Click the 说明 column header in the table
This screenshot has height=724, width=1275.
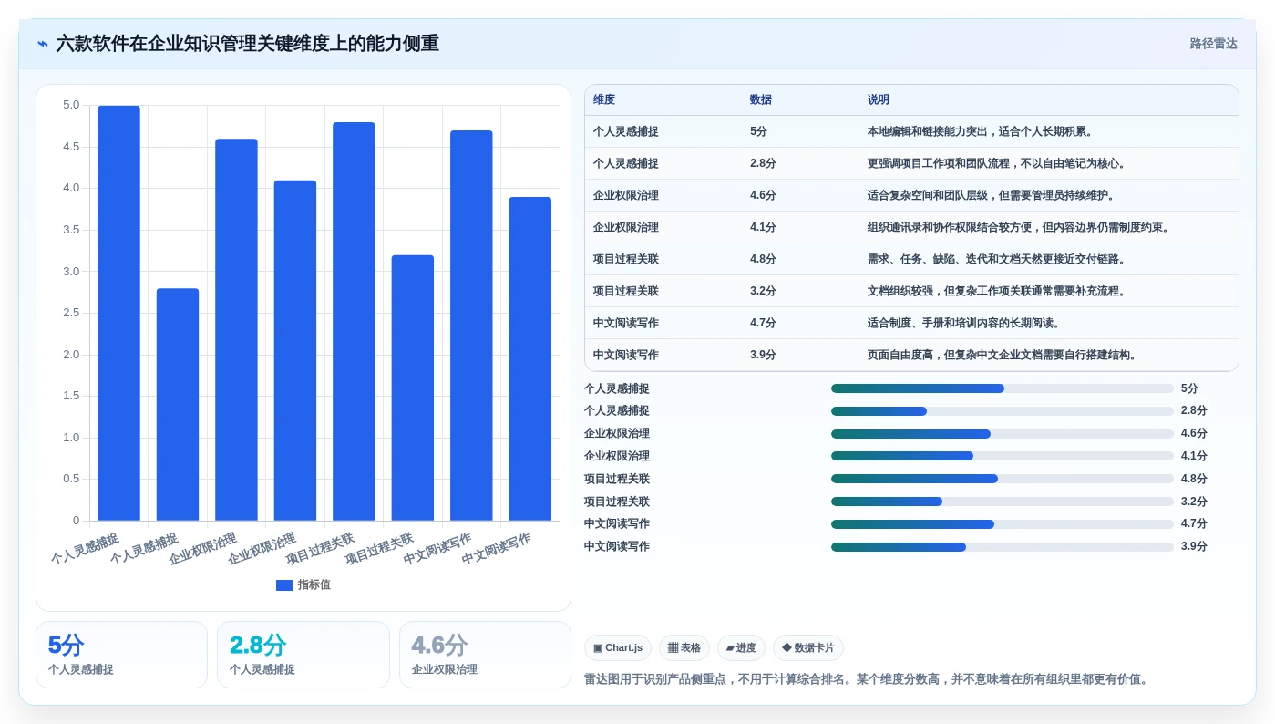pyautogui.click(x=879, y=100)
